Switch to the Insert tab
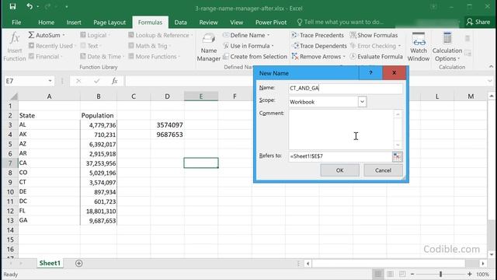 pos(74,23)
